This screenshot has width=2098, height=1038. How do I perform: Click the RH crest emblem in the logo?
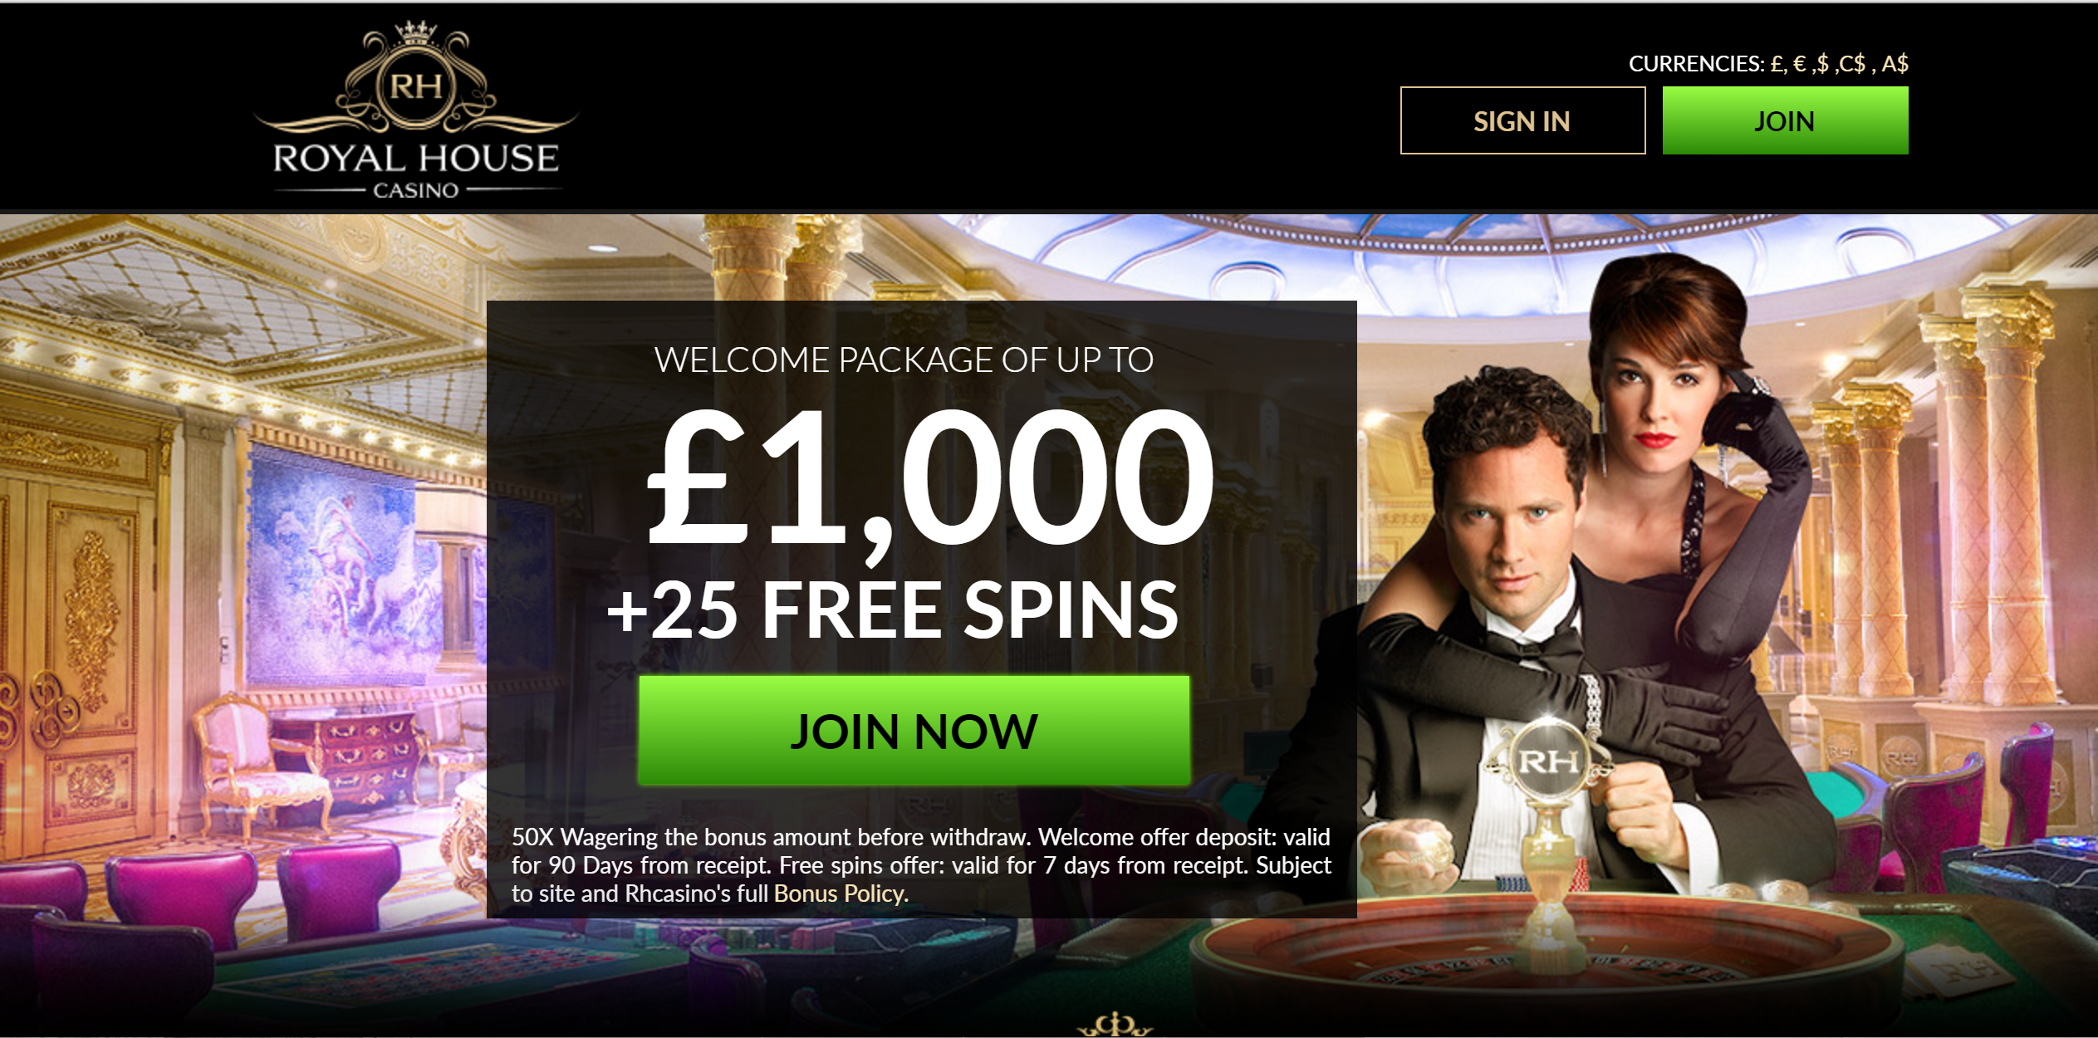coord(416,86)
